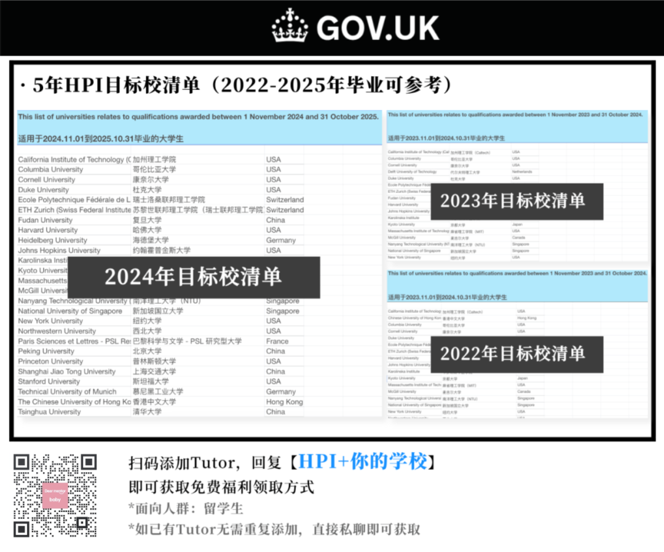Click Switzerland cell in ETH Zurich row
Viewport: 664px width, 552px height.
coord(285,210)
